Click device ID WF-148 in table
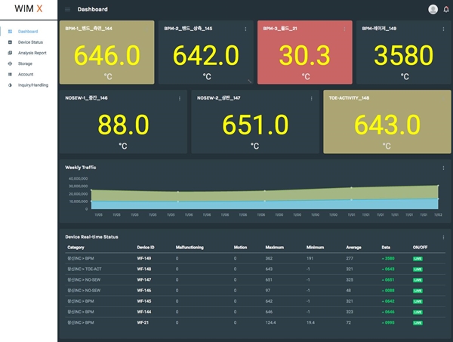Viewport: 453px width, 342px height. (x=143, y=269)
